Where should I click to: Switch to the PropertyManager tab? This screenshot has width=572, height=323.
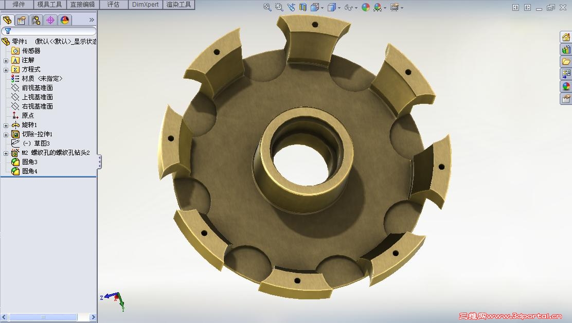[x=22, y=20]
